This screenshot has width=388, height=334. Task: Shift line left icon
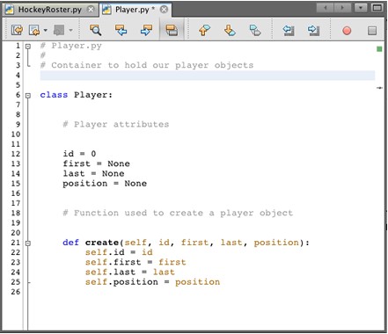[x=289, y=30]
